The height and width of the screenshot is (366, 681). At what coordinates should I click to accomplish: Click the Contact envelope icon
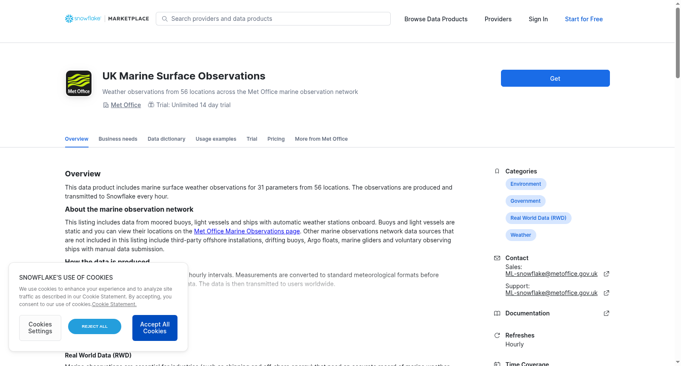[497, 258]
